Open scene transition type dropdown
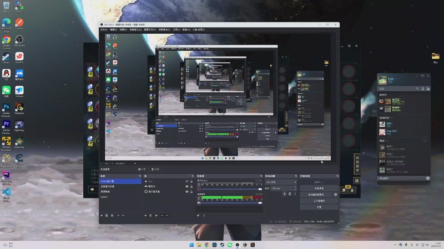This screenshot has height=249, width=444. [281, 182]
